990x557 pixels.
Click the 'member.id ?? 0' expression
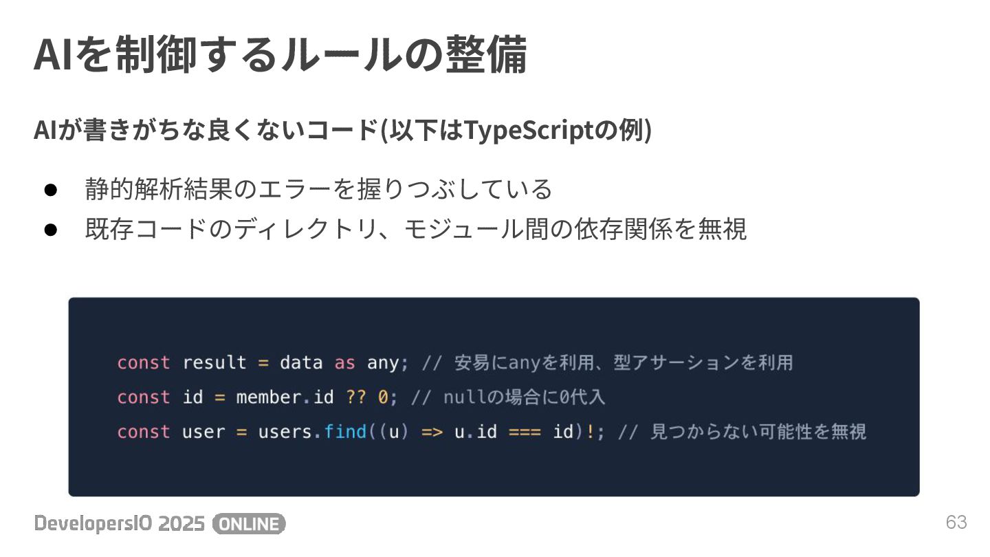pyautogui.click(x=311, y=397)
